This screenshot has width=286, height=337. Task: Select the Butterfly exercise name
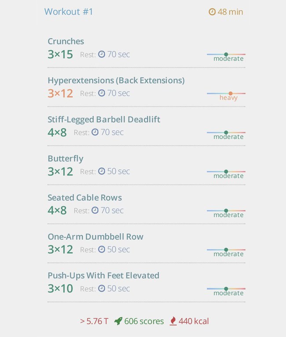(x=66, y=159)
